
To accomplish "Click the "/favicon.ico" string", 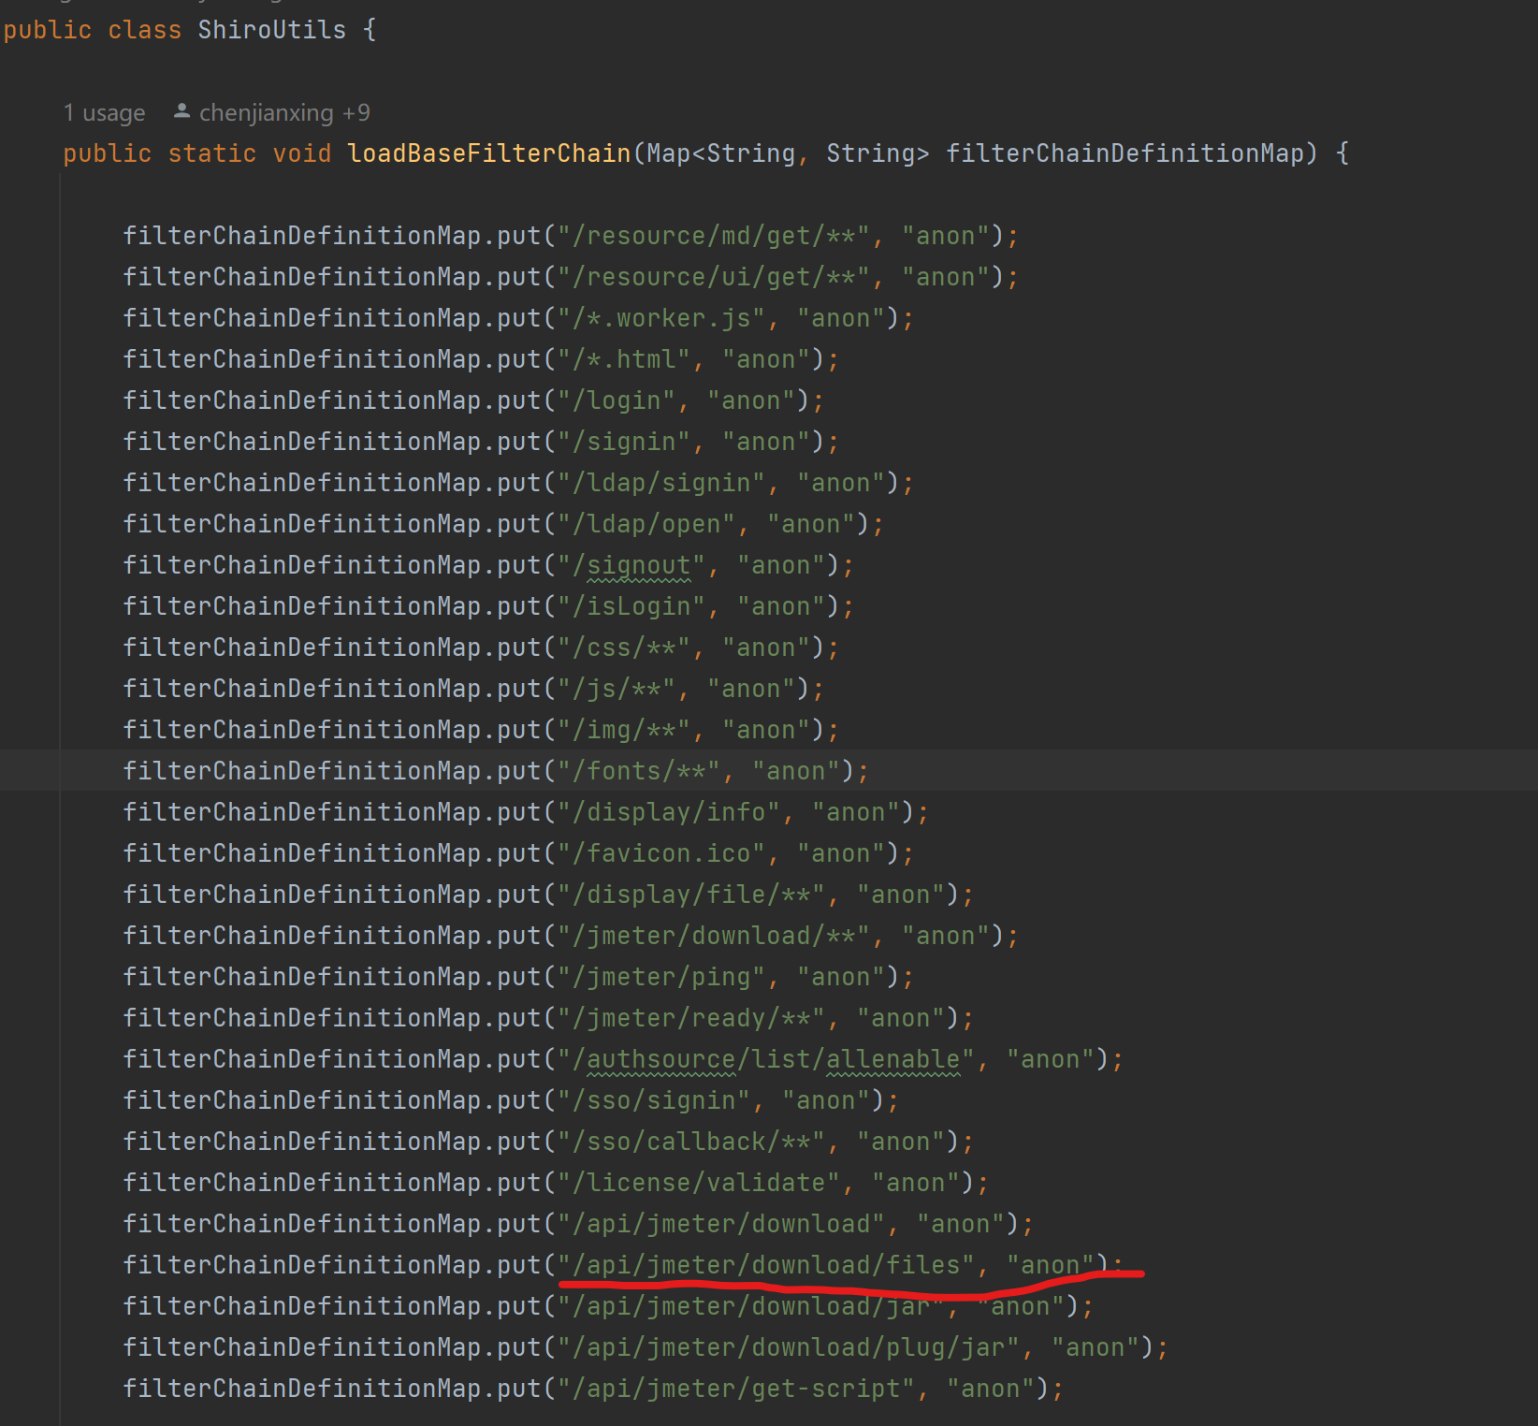I will point(661,853).
